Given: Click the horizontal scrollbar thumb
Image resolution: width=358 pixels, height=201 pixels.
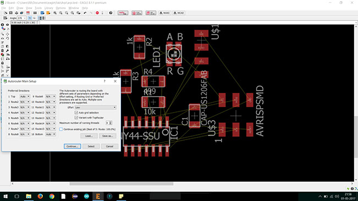Looking at the screenshot, I should (122, 183).
